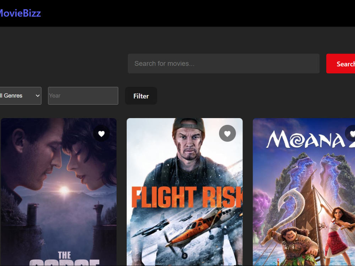
Task: Click the Year input field
Action: (83, 96)
